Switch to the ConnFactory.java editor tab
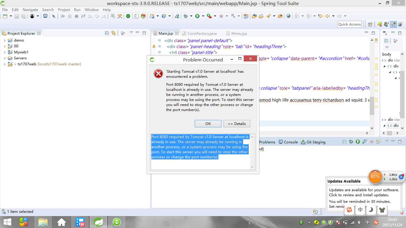Screen dimensions: 406x228 pos(199,33)
